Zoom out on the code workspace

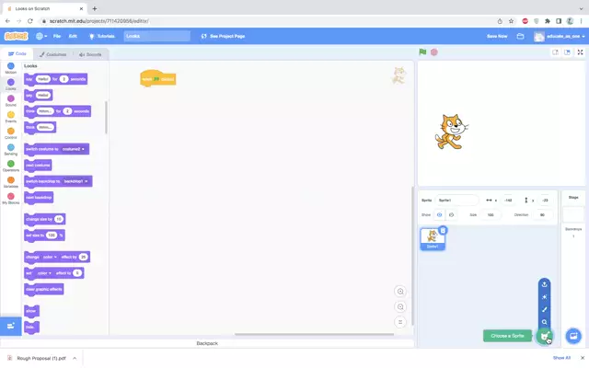pos(400,306)
